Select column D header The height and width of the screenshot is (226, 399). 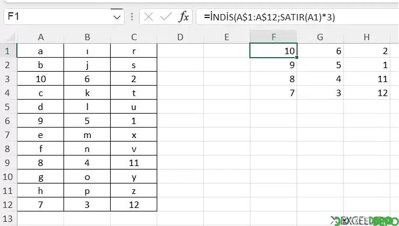coord(180,37)
